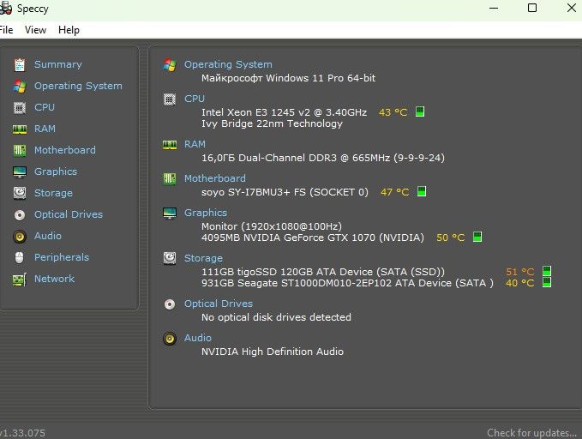Click the Optical Drives disc icon in summary panel
This screenshot has width=582, height=439.
coord(170,304)
